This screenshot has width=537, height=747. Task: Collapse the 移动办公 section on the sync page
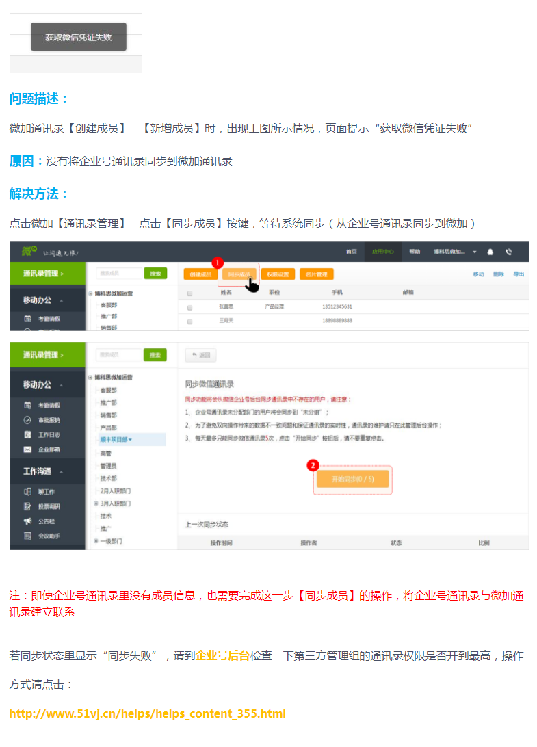click(61, 385)
